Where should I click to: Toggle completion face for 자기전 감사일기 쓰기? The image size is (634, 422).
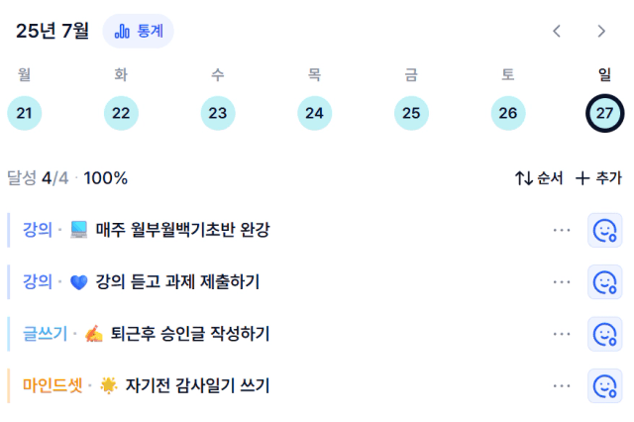604,386
